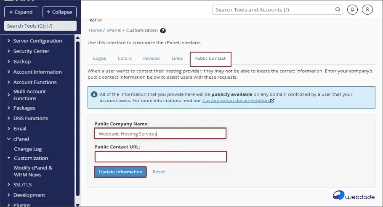The height and width of the screenshot is (207, 383).
Task: Click the notifications bell icon
Action: pyautogui.click(x=354, y=9)
